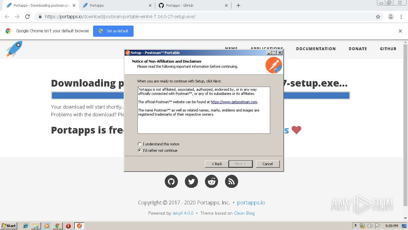Set Chrome as default browser
The image size is (408, 230).
click(113, 31)
